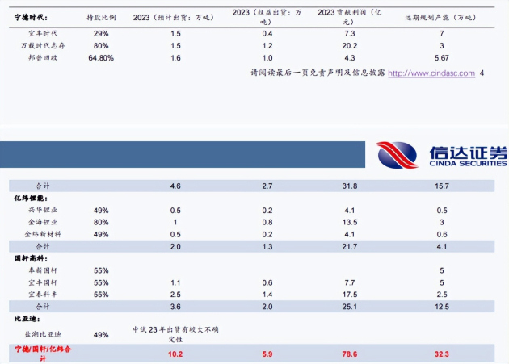Click the 1.6 shipment value for 邦普回收
The height and width of the screenshot is (364, 509).
pos(175,58)
